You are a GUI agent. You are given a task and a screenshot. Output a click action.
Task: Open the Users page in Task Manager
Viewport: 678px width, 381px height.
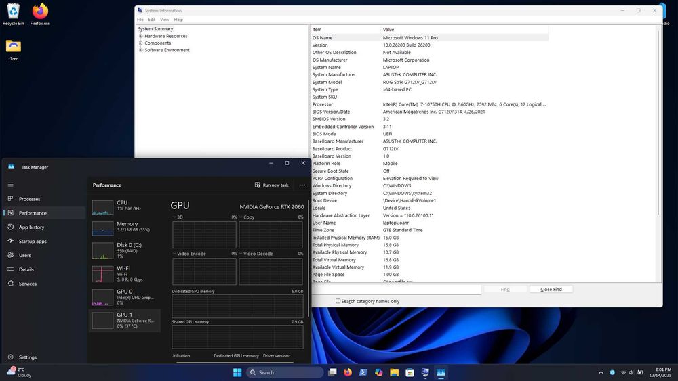[x=24, y=255]
